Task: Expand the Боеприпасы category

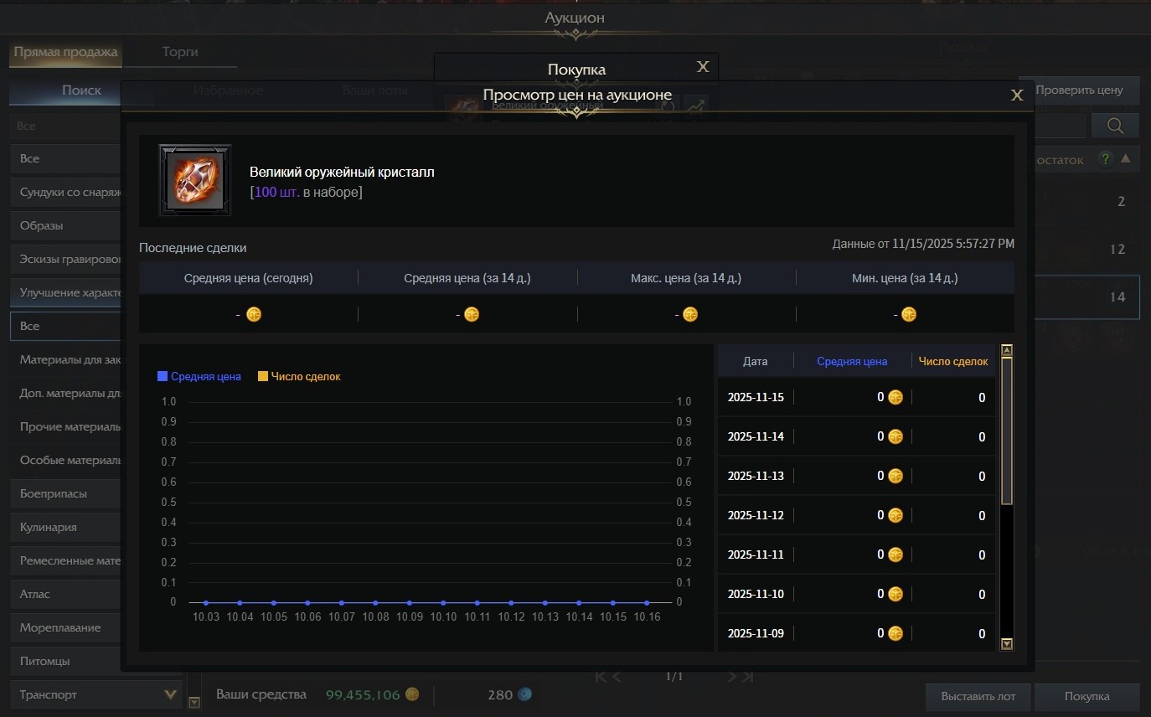Action: click(67, 493)
